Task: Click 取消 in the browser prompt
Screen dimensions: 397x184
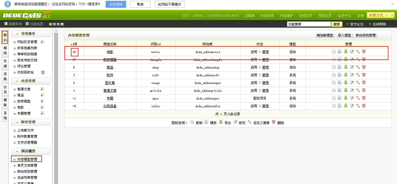Action: point(140,4)
